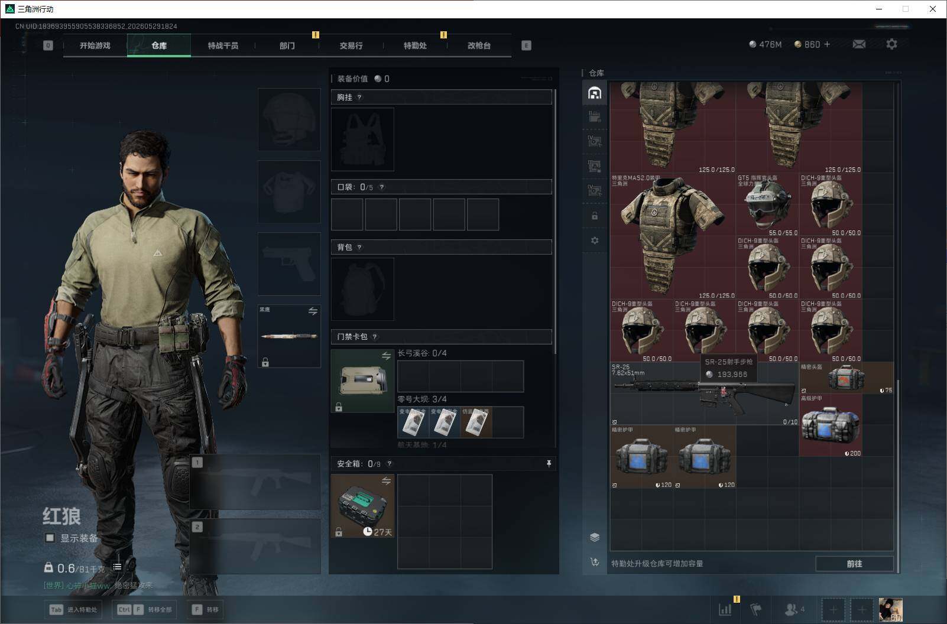
Task: Open settings gear in top bar
Action: pyautogui.click(x=891, y=44)
